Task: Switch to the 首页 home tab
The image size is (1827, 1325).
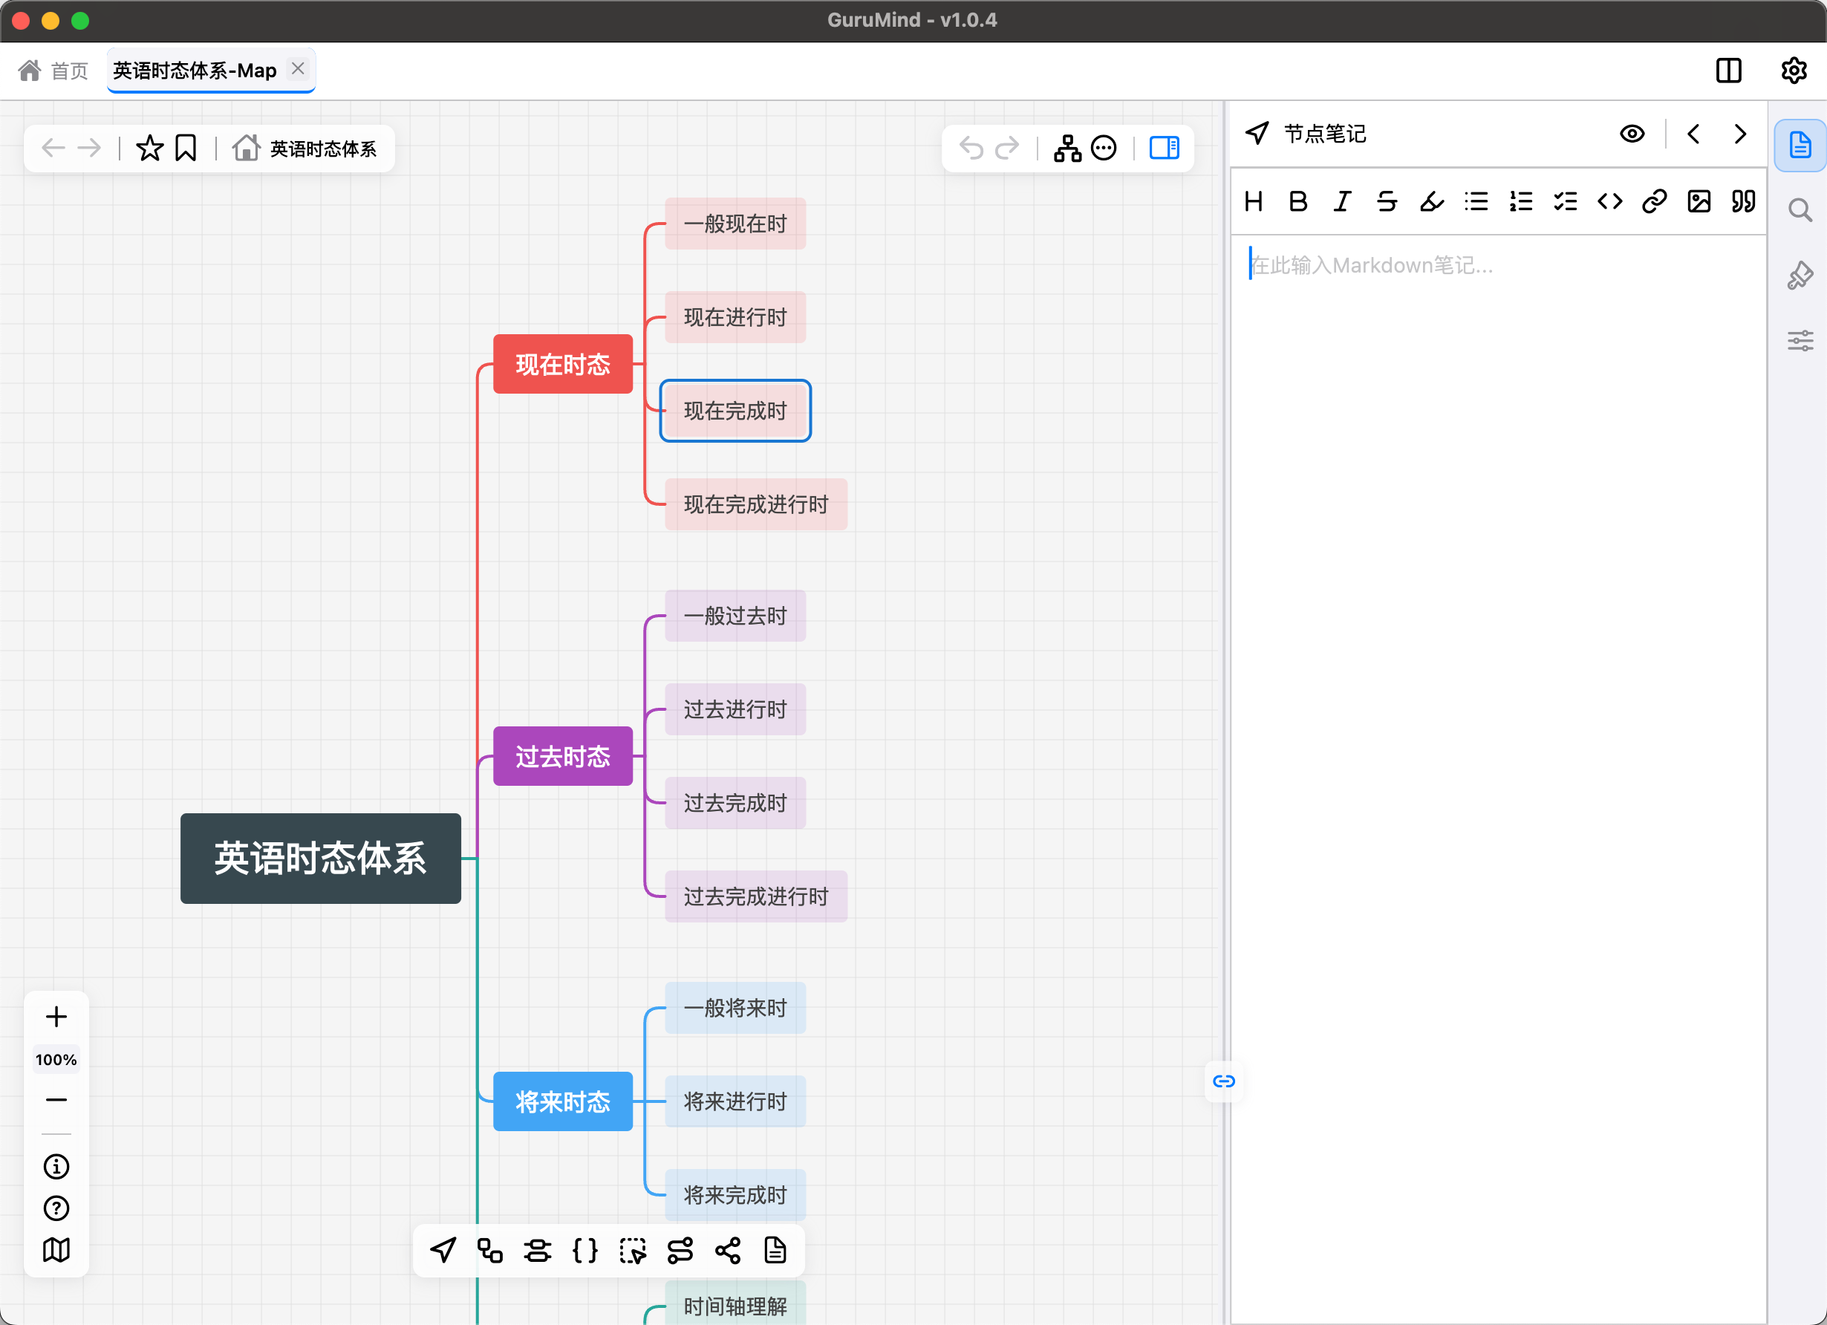Action: (53, 71)
